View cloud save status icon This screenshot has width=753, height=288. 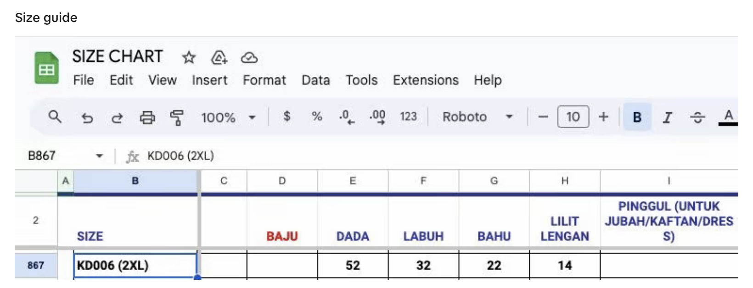tap(249, 58)
